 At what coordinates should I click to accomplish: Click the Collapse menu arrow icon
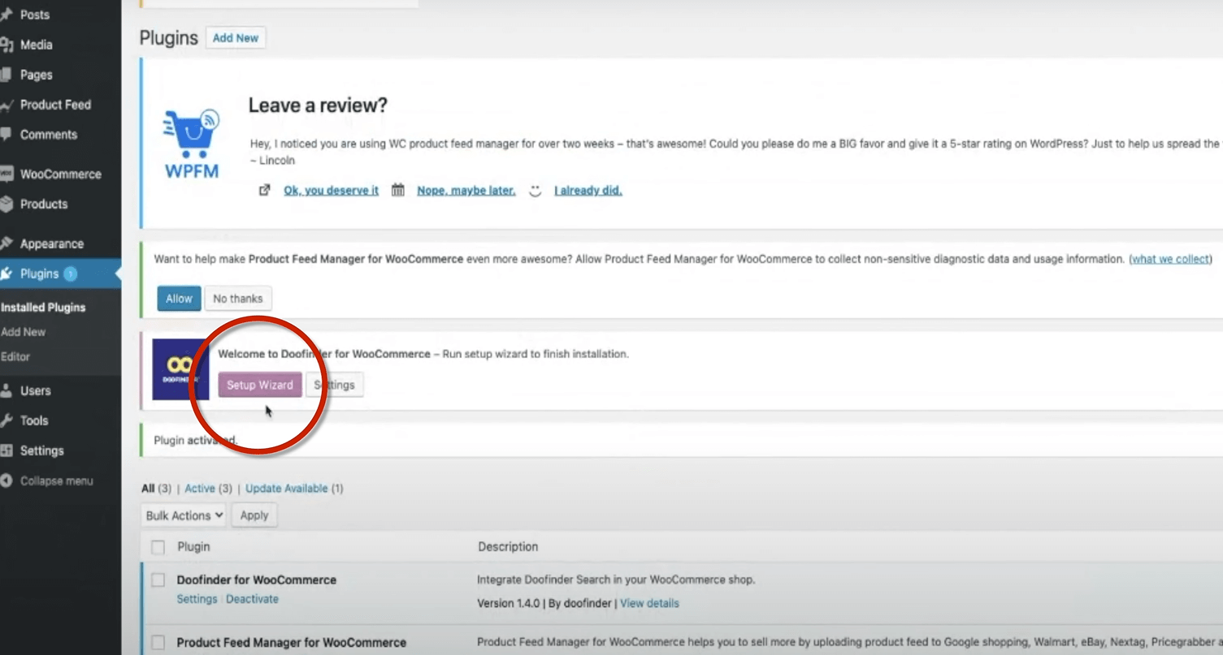click(7, 481)
